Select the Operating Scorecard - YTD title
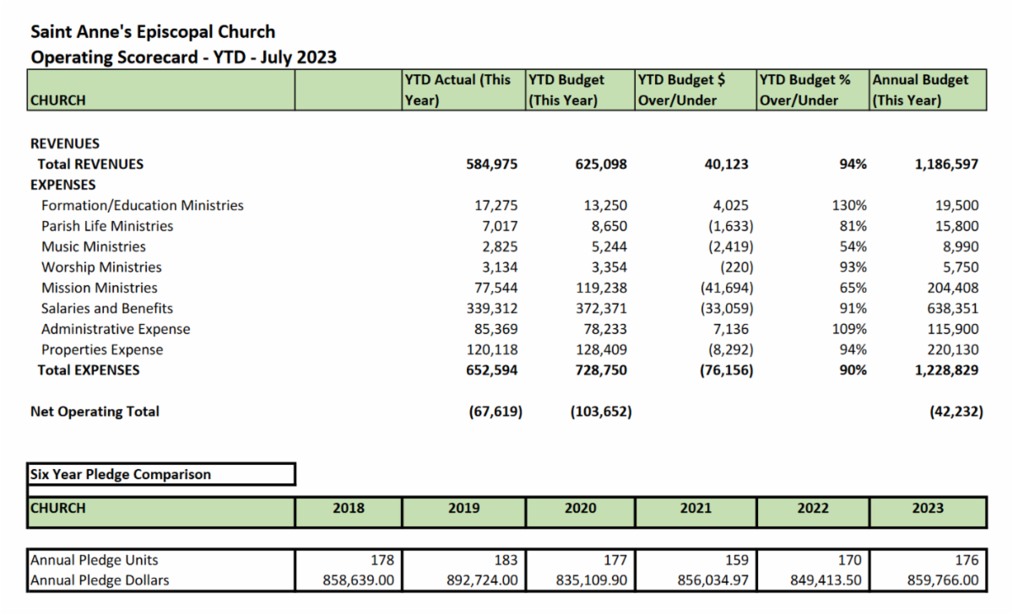 coord(183,57)
